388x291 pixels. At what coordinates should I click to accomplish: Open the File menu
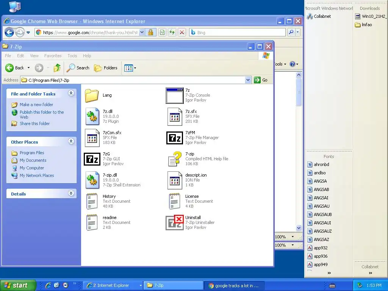(x=8, y=56)
